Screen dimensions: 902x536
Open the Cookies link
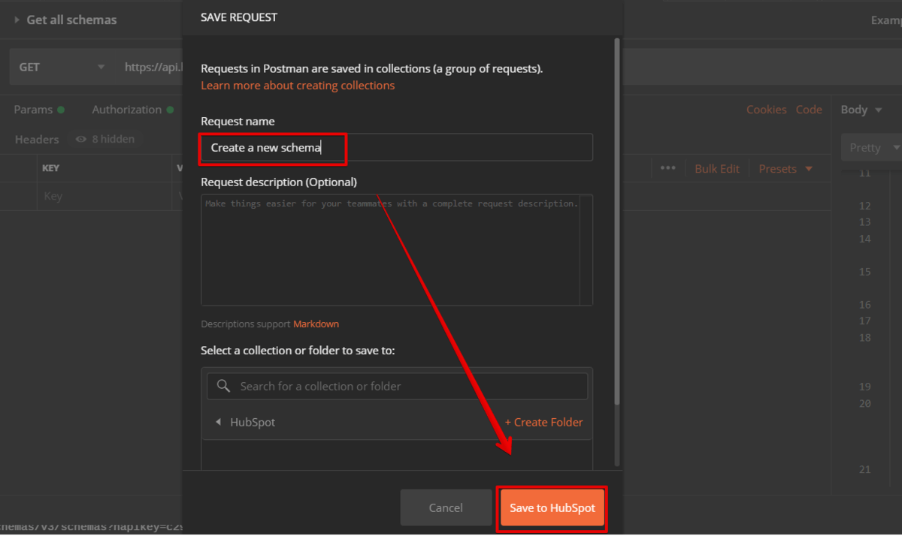(766, 110)
